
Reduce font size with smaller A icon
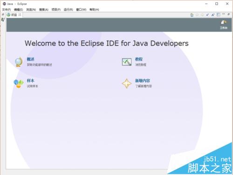(207, 15)
